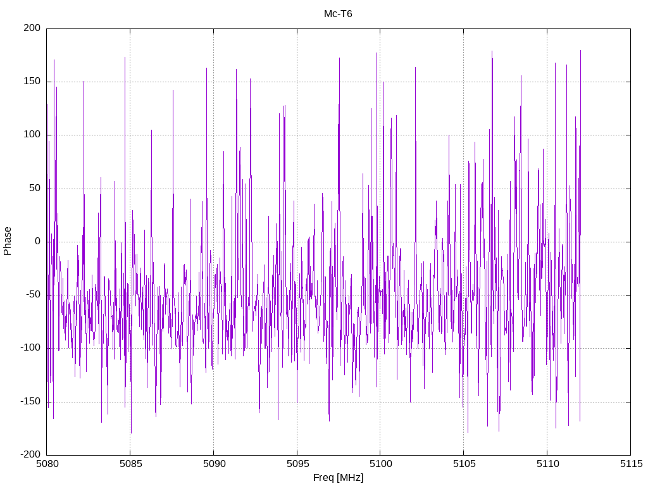Click the x-axis tick label 5115
The height and width of the screenshot is (486, 648).
pos(631,464)
